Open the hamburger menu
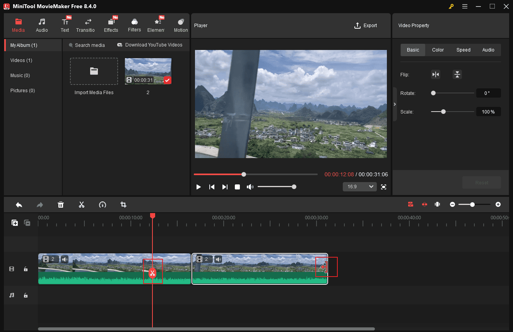This screenshot has height=332, width=513. coord(465,7)
